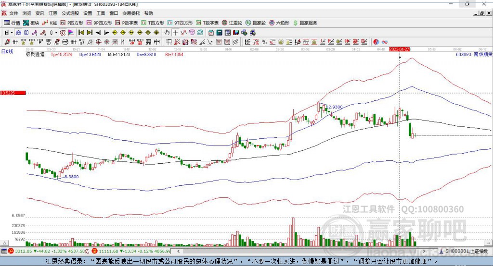The image size is (493, 266).
Task: Click the status bar grid icon
Action: 4,251
